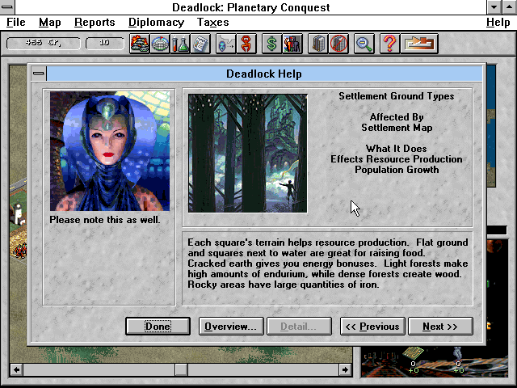Open research with the flasks icon
Screen dimensions: 517x388
[180, 44]
